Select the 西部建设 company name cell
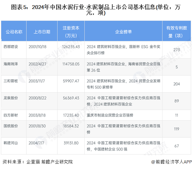Viewport: 192px width, 169px height. pos(14,50)
